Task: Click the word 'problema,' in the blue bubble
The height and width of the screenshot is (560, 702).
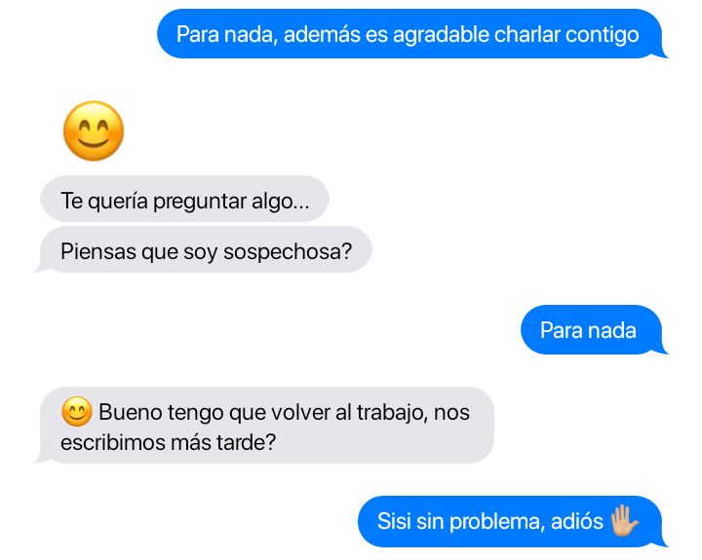Action: click(497, 522)
